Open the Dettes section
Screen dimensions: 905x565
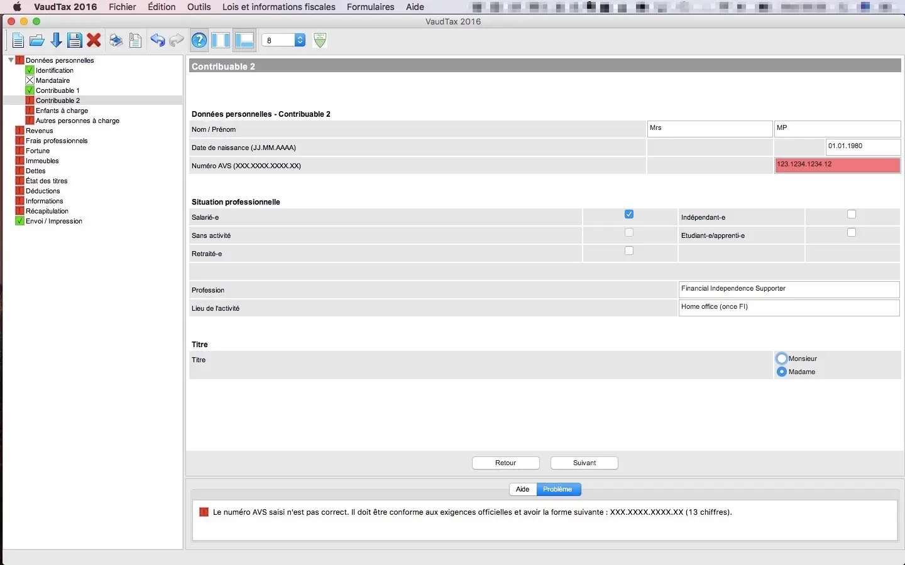click(x=36, y=171)
